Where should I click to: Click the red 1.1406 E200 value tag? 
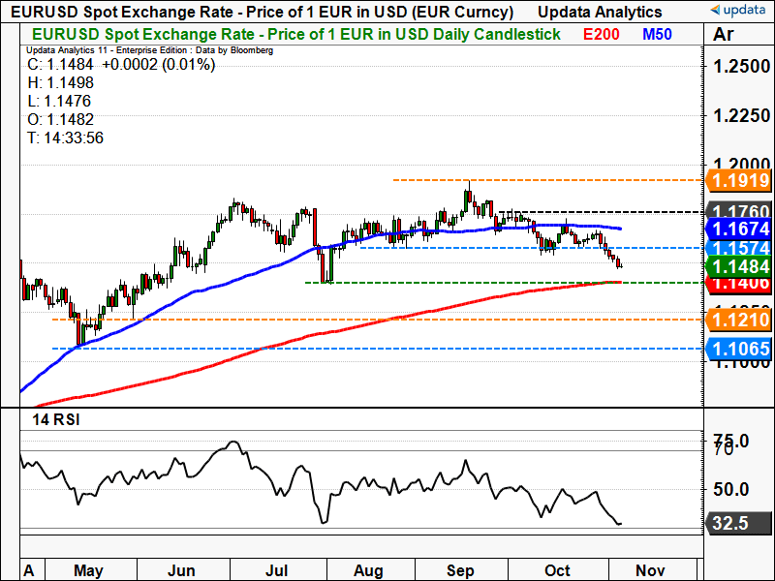click(738, 284)
